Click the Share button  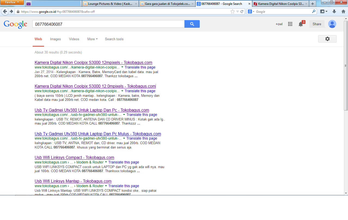tap(317, 24)
